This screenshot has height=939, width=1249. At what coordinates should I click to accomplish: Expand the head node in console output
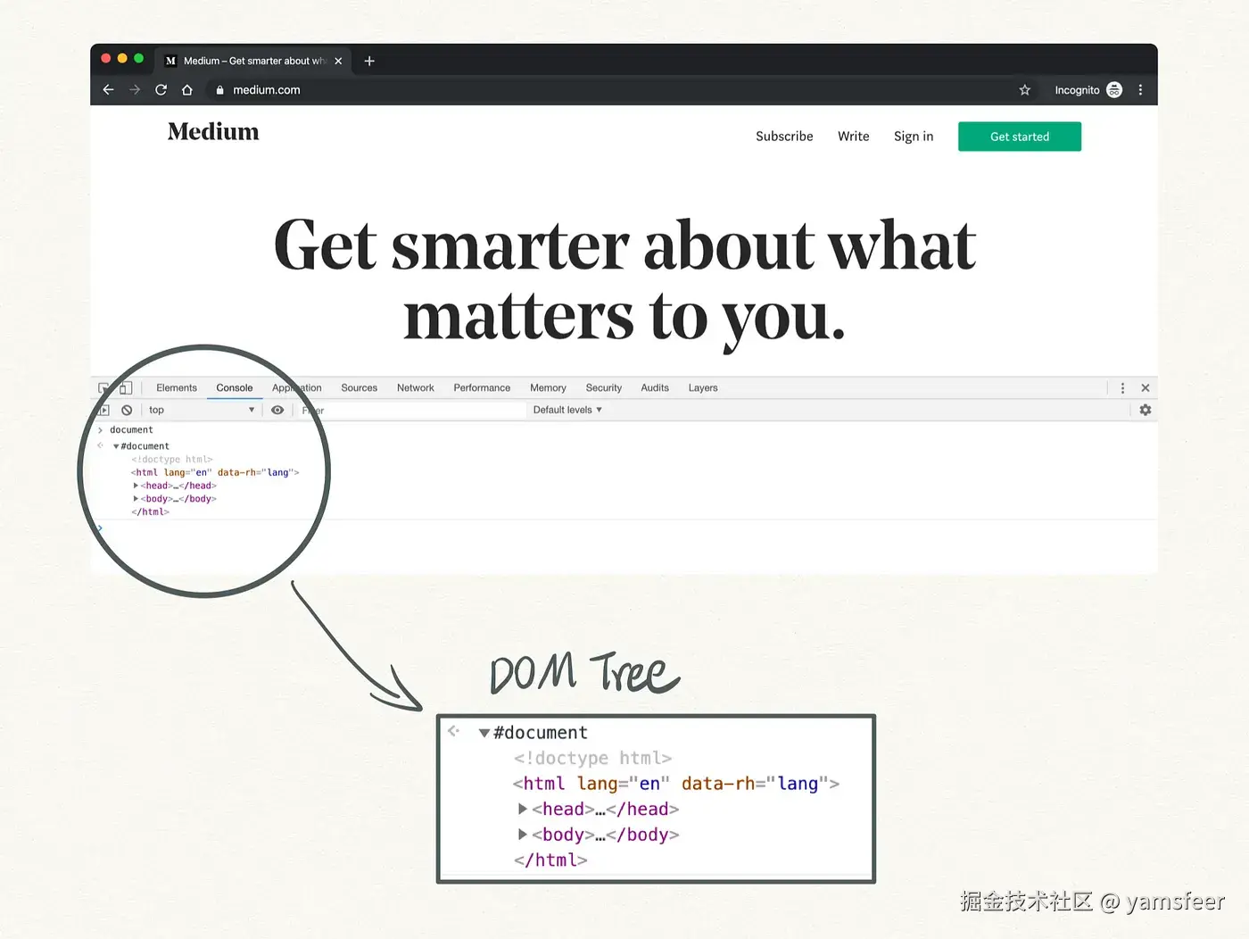pos(136,486)
